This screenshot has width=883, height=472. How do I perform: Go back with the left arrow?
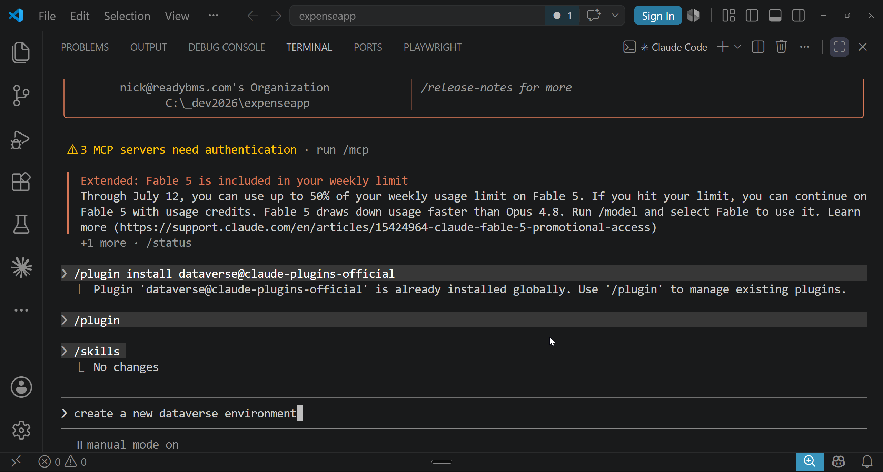(x=252, y=16)
